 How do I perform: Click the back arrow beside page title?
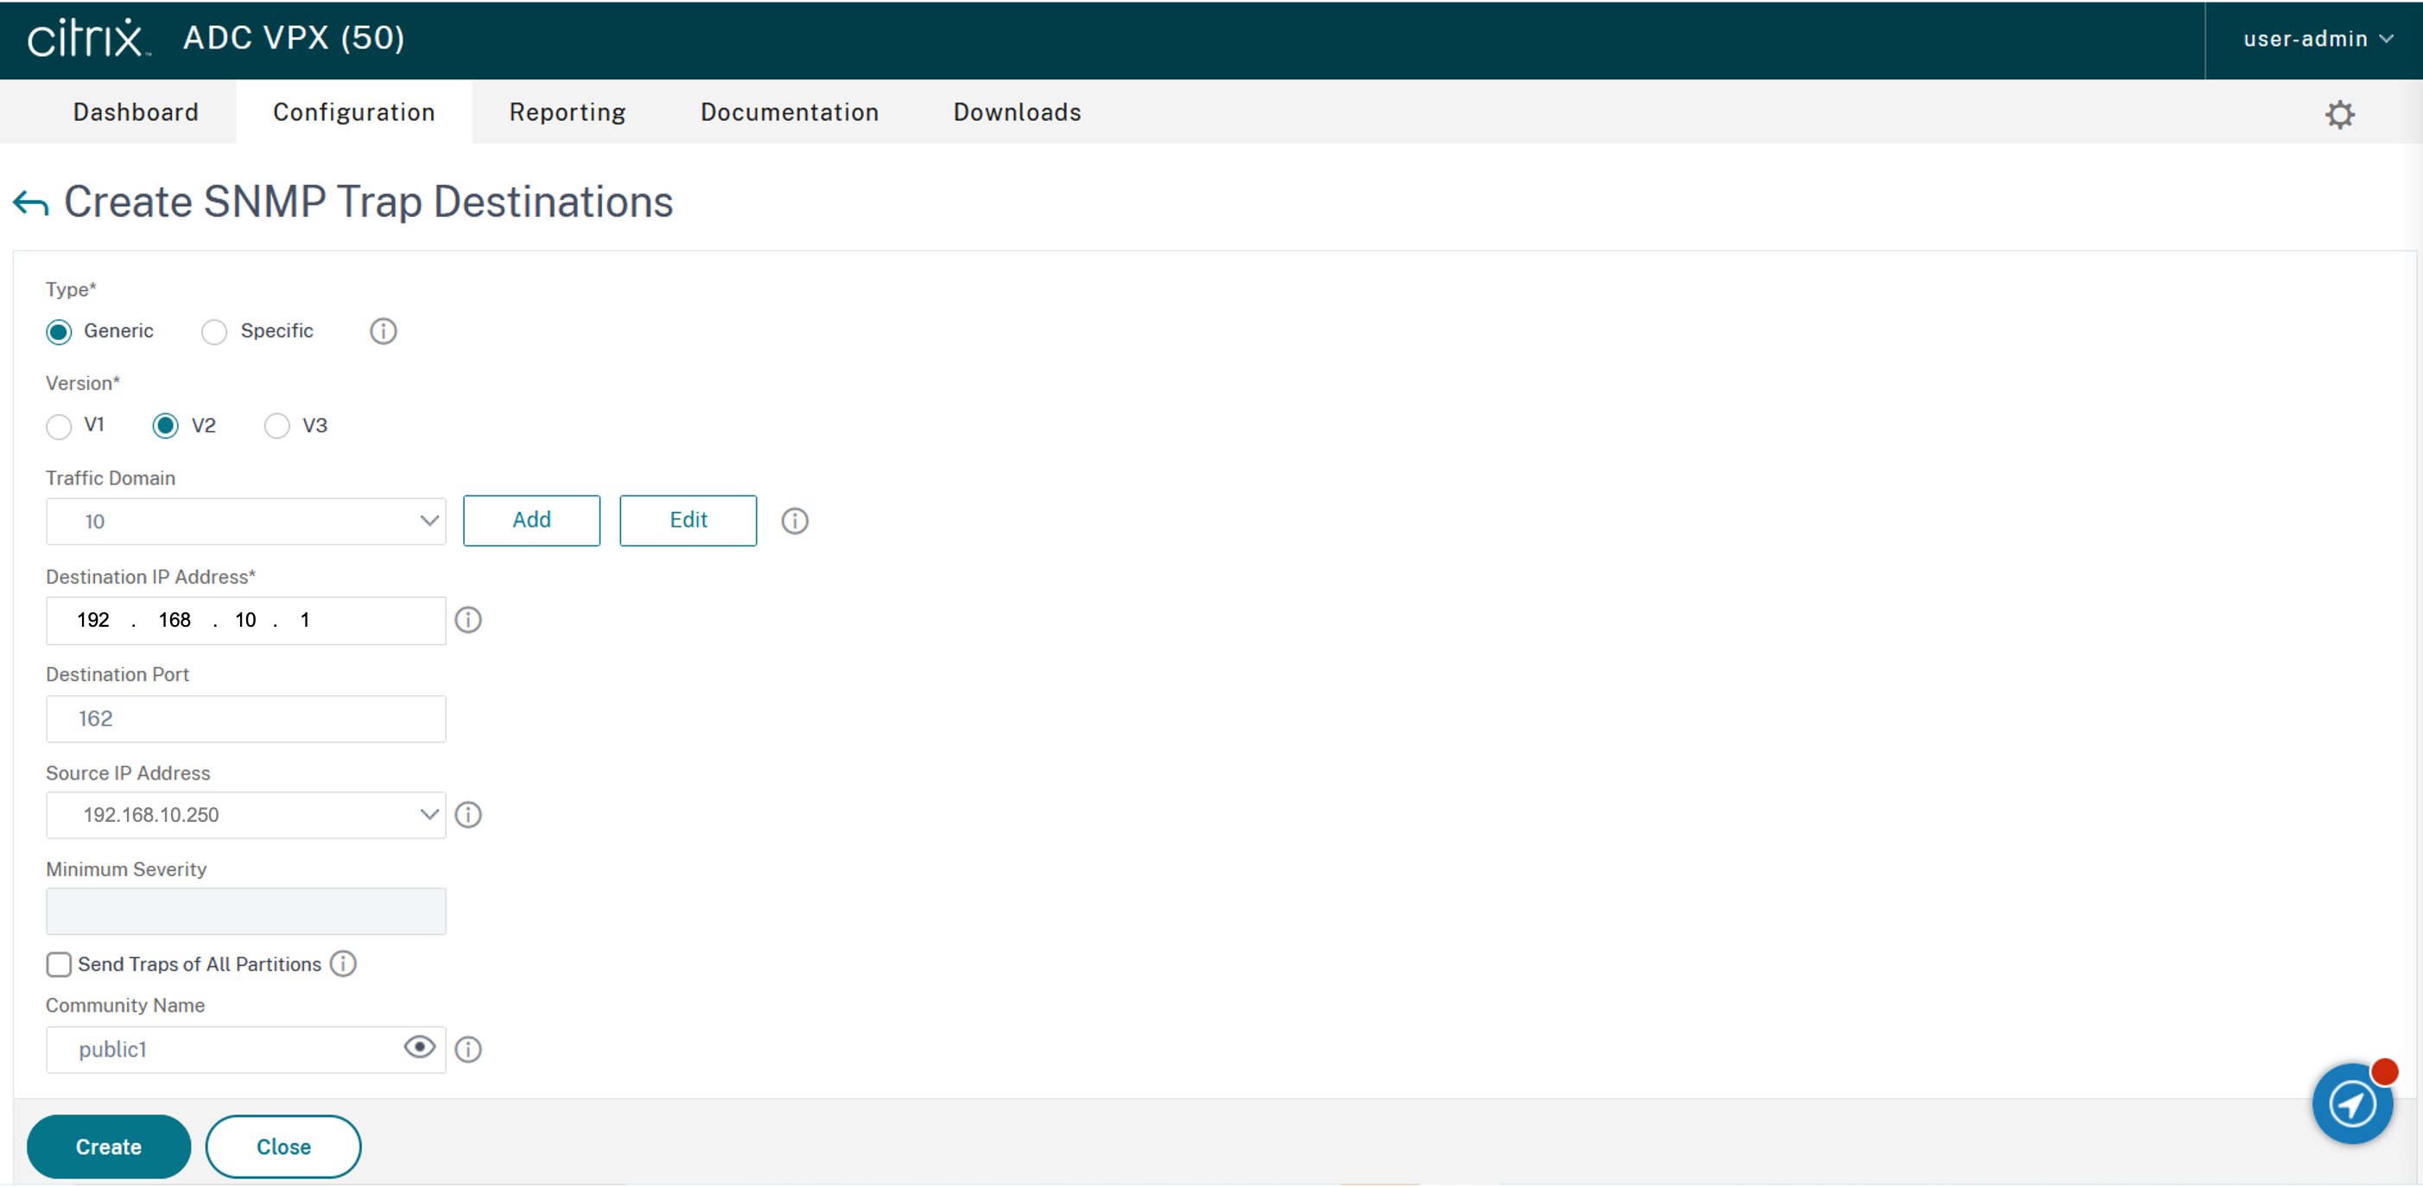coord(30,203)
